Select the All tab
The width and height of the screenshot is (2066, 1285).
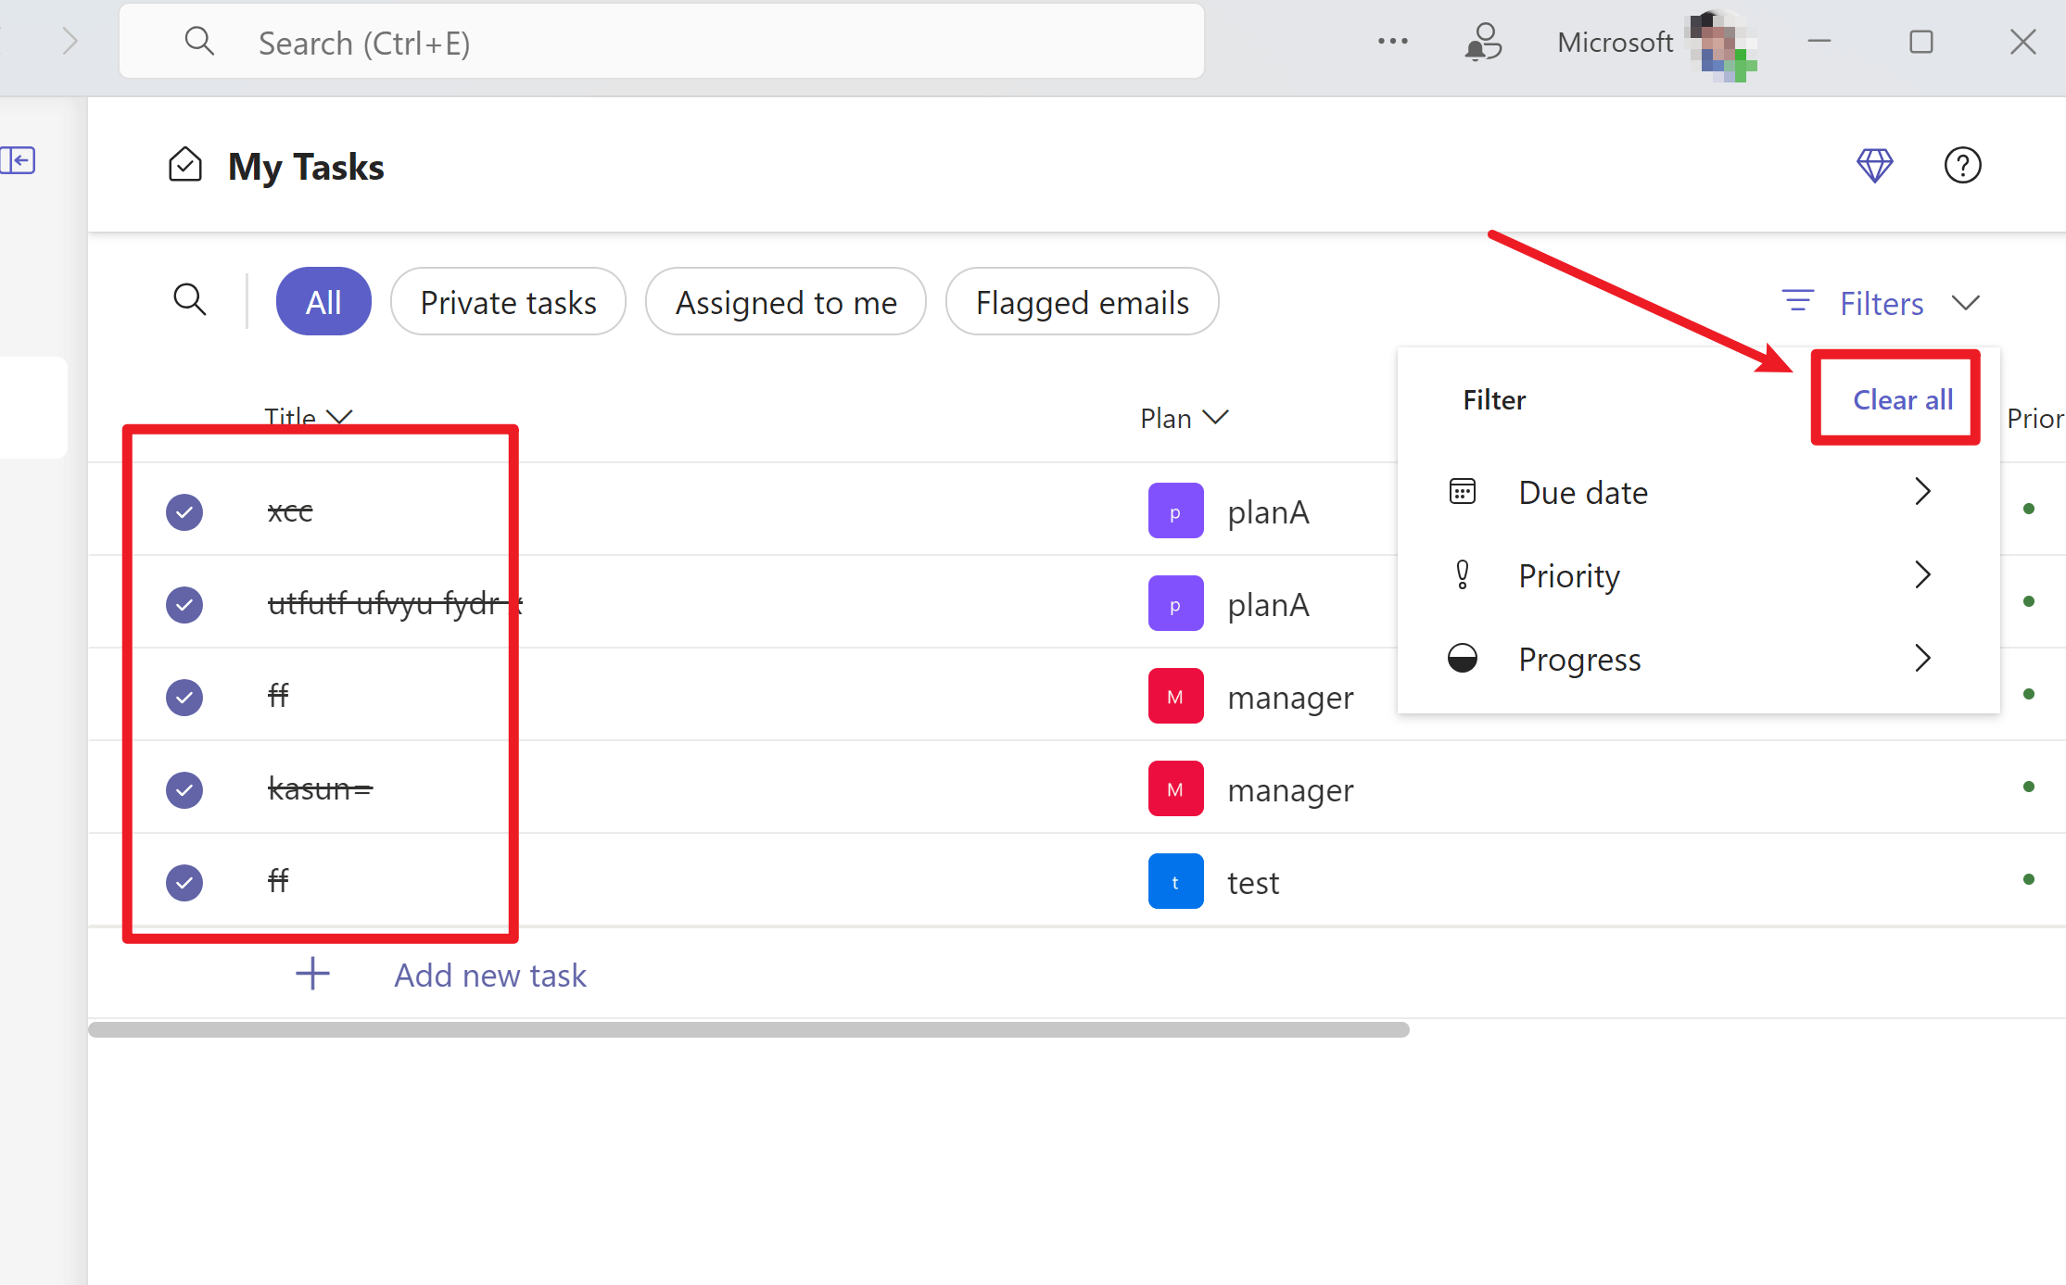pyautogui.click(x=323, y=301)
